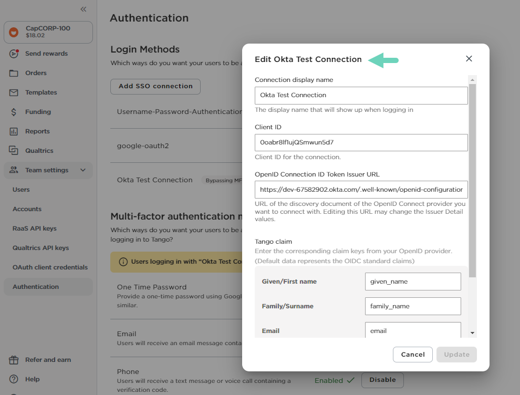
Task: Open Accounts under Team settings
Action: (27, 209)
